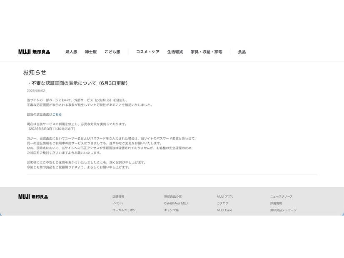Click the （2026年6月3日11:30対応完了） text
This screenshot has width=344, height=258.
[52, 129]
